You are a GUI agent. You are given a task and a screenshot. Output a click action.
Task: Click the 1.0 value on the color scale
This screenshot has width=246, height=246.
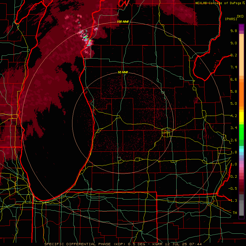234,164
